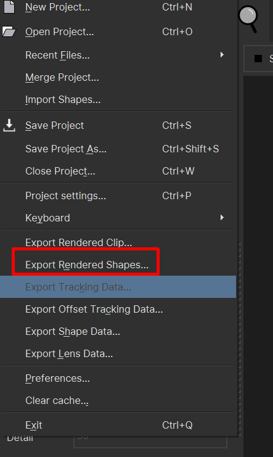Click the New Project document icon
This screenshot has width=273, height=457.
(9, 7)
